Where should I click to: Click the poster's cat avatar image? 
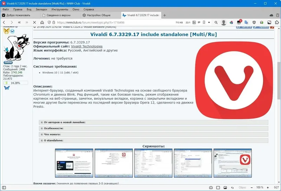[16, 47]
